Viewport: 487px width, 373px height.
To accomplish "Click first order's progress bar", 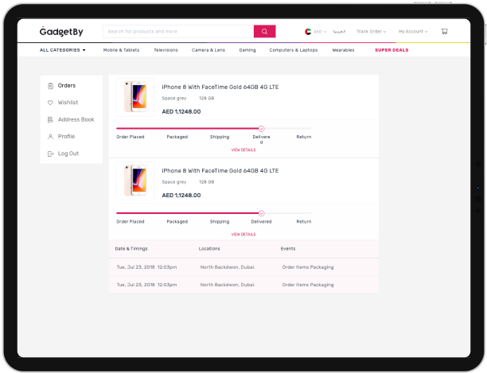I will pyautogui.click(x=214, y=129).
